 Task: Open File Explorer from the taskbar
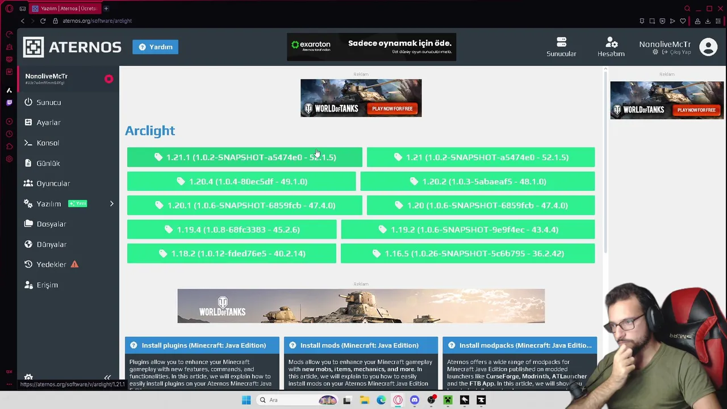(x=364, y=400)
